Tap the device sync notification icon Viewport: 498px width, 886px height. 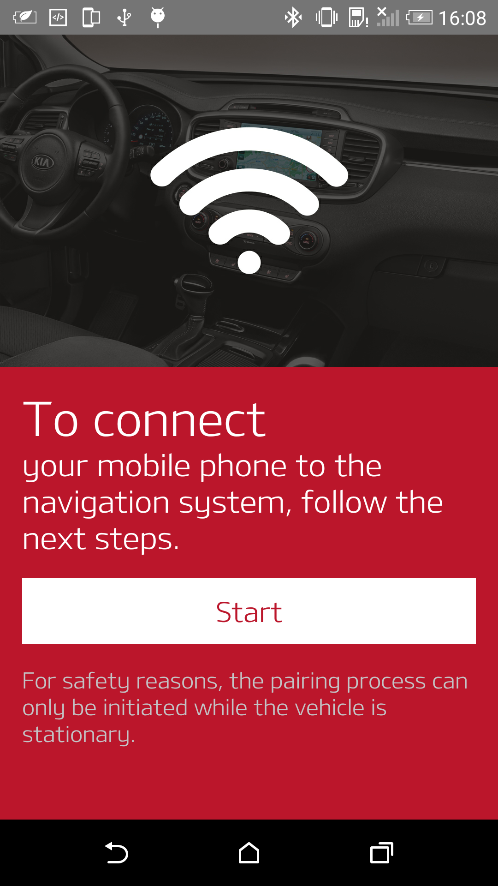[91, 18]
